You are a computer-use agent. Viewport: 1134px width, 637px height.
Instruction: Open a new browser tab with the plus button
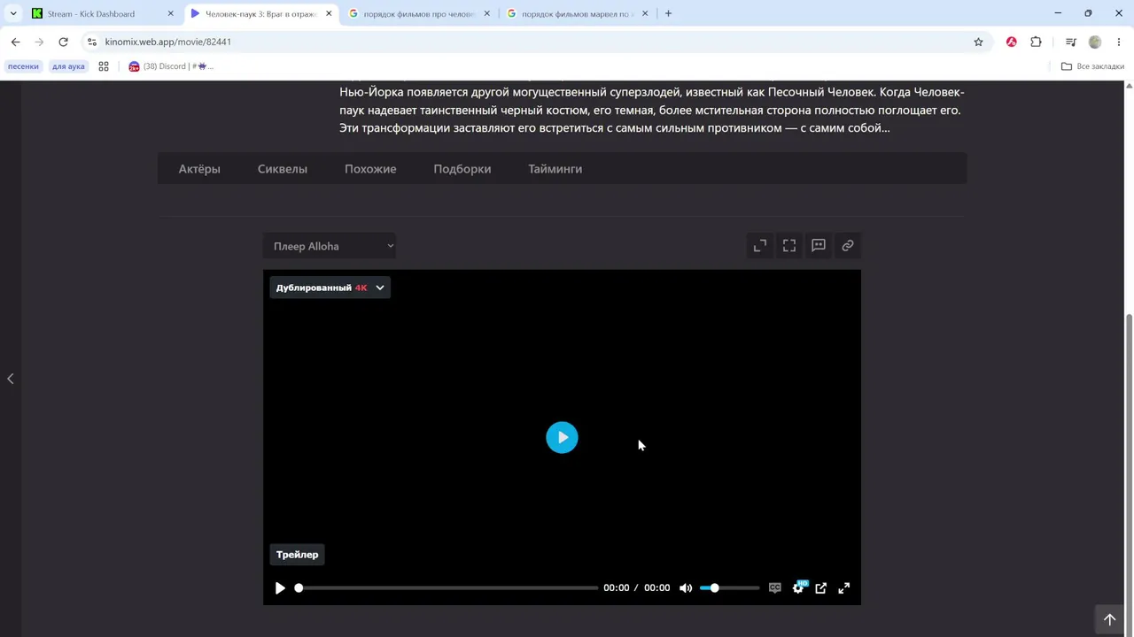pyautogui.click(x=668, y=14)
